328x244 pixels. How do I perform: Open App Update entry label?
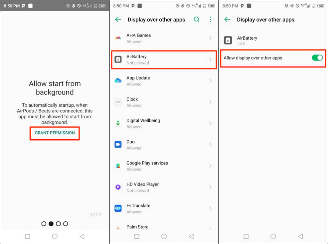tap(138, 78)
